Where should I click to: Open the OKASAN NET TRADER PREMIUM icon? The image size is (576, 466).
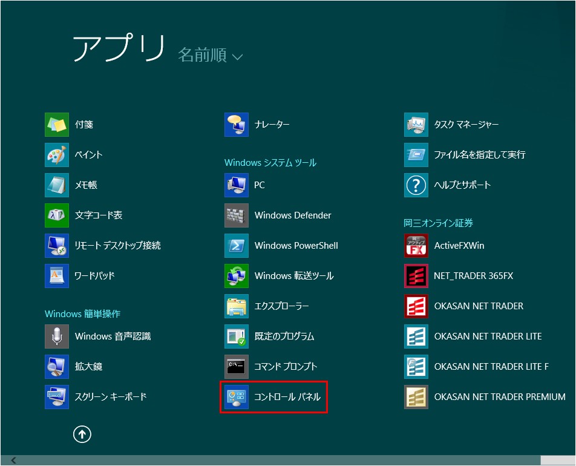(x=416, y=397)
